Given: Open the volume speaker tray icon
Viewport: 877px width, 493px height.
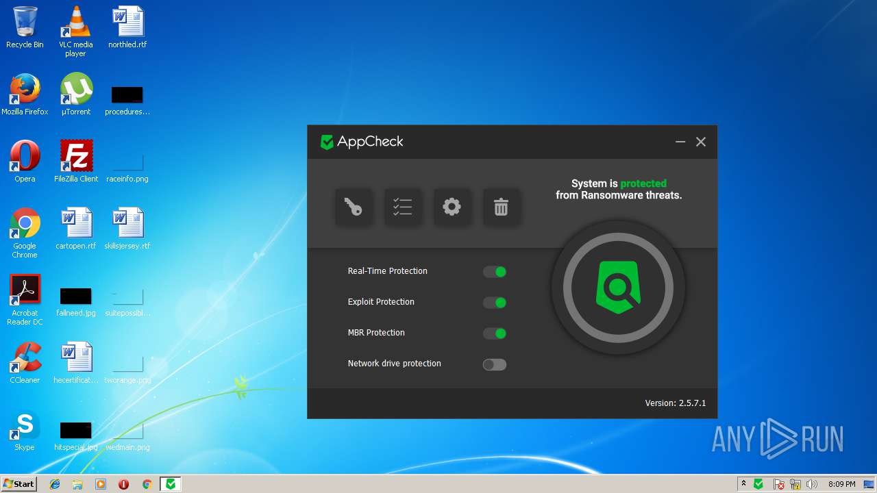Looking at the screenshot, I should click(812, 484).
